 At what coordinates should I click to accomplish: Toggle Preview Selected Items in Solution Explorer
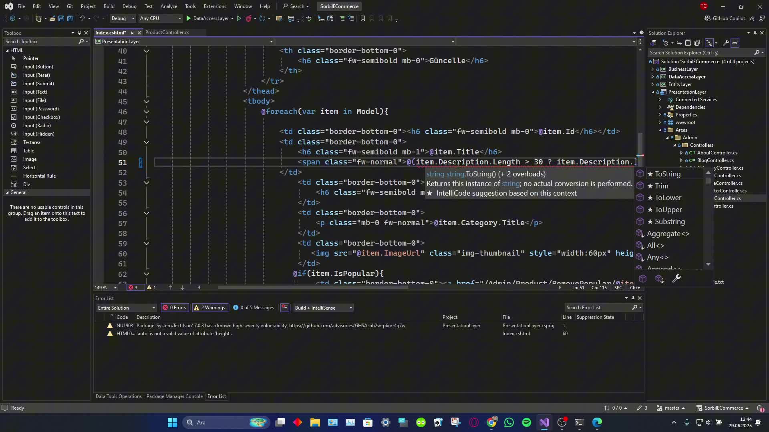coord(735,43)
